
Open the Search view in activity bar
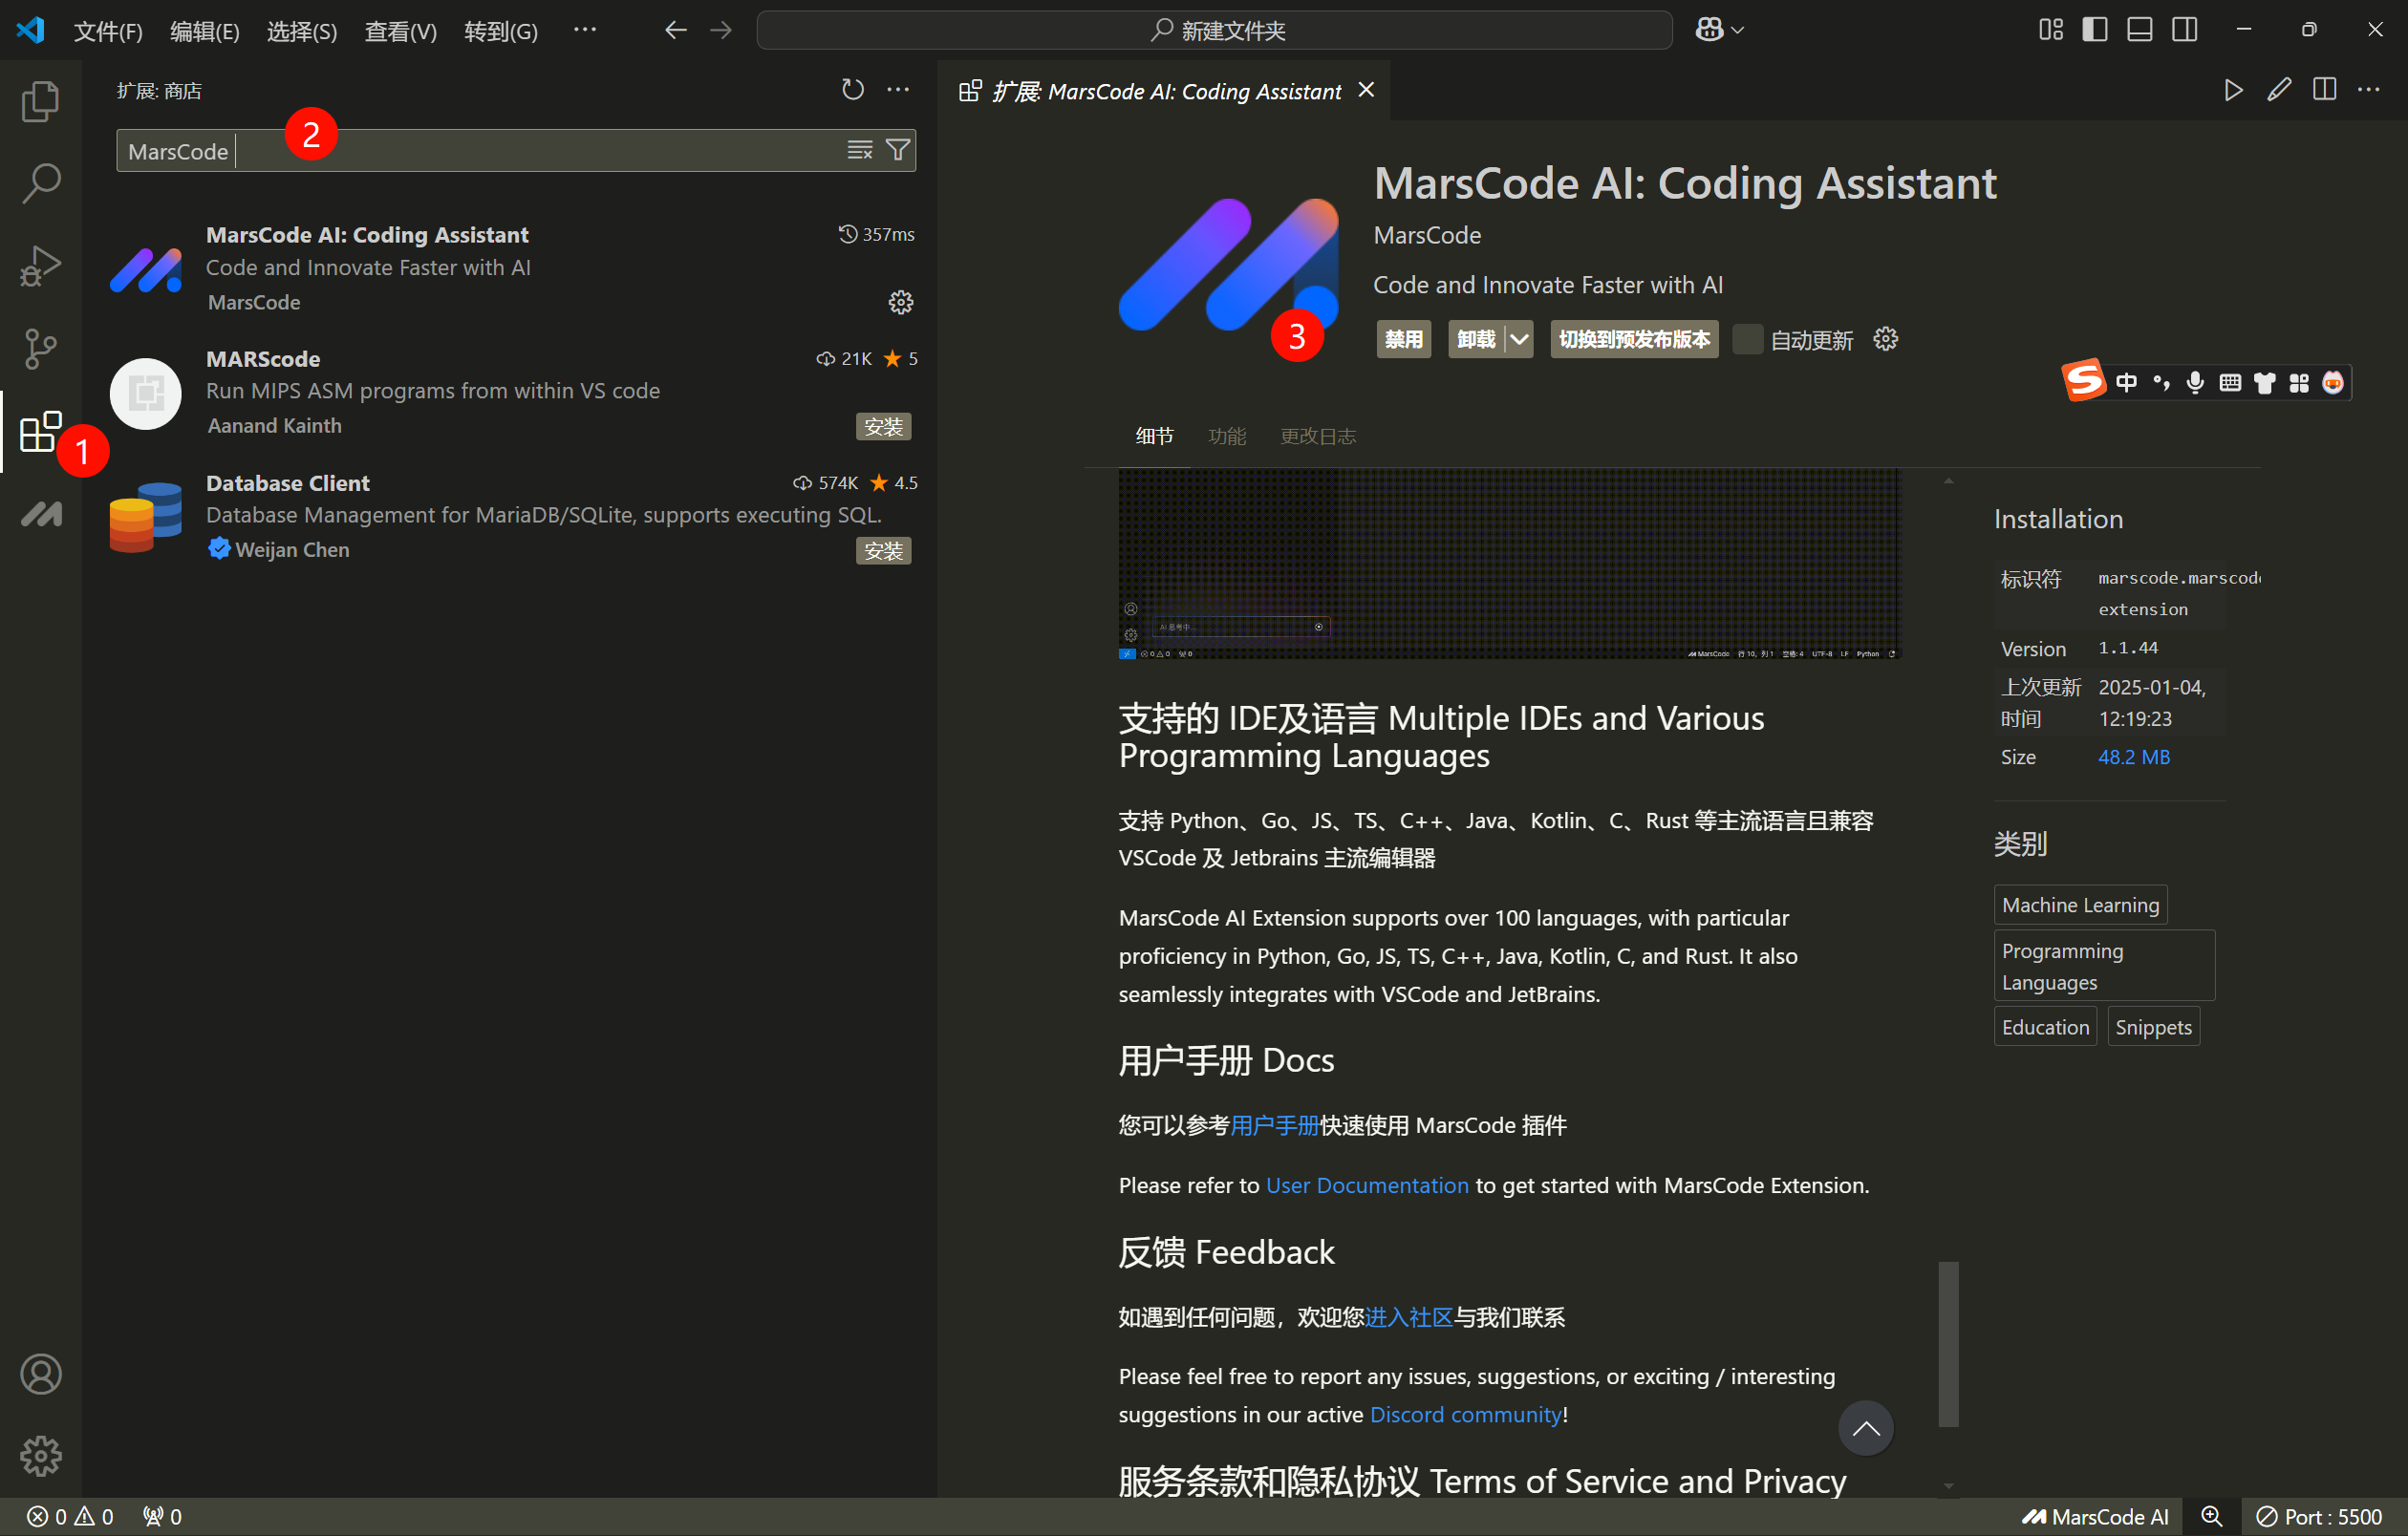point(40,183)
